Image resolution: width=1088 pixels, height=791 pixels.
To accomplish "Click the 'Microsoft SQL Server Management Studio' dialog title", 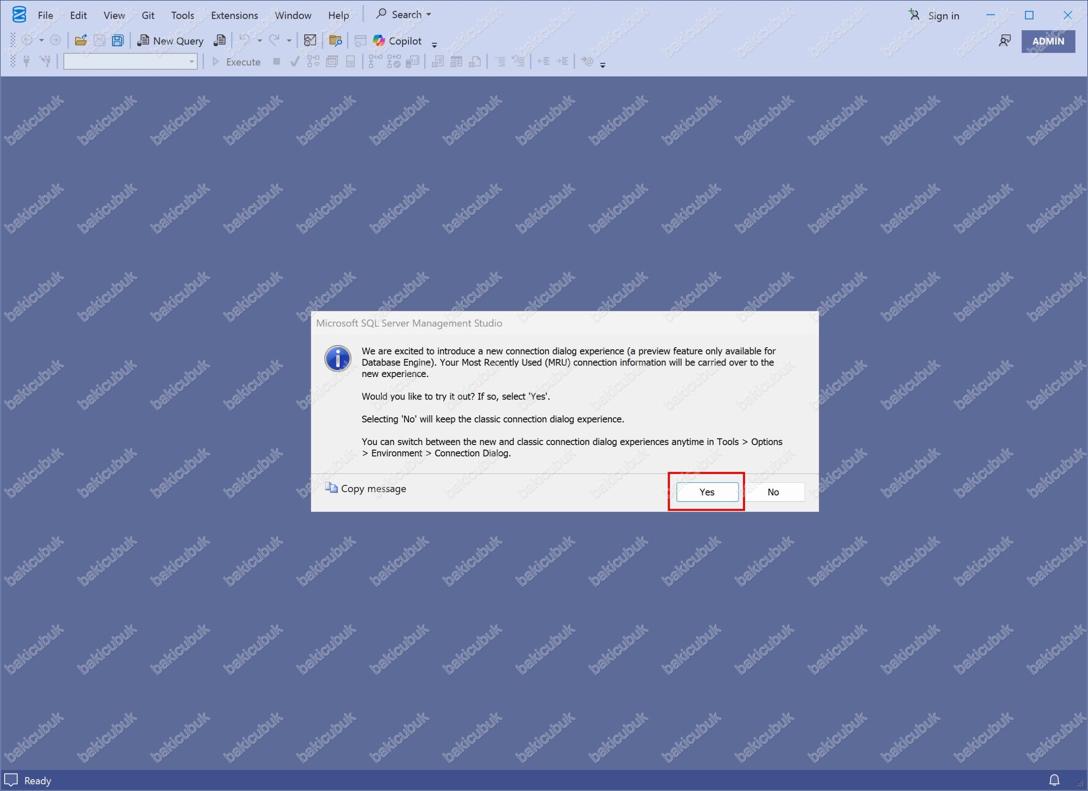I will point(409,323).
